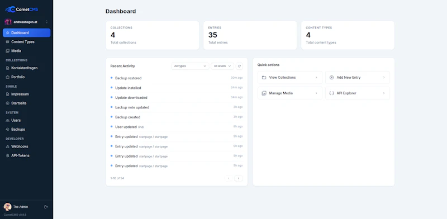The width and height of the screenshot is (447, 219).
Task: Select the backup note updated activity
Action: [x=177, y=107]
